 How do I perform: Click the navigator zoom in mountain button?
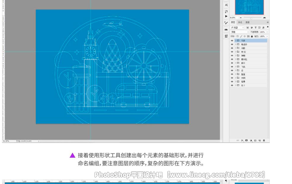[264, 18]
